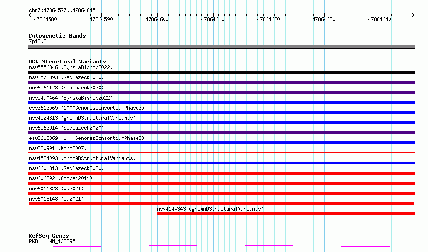This screenshot has width=428, height=252.
Task: Click the chr7:47864577..47864645 position label
Action: [x=62, y=11]
